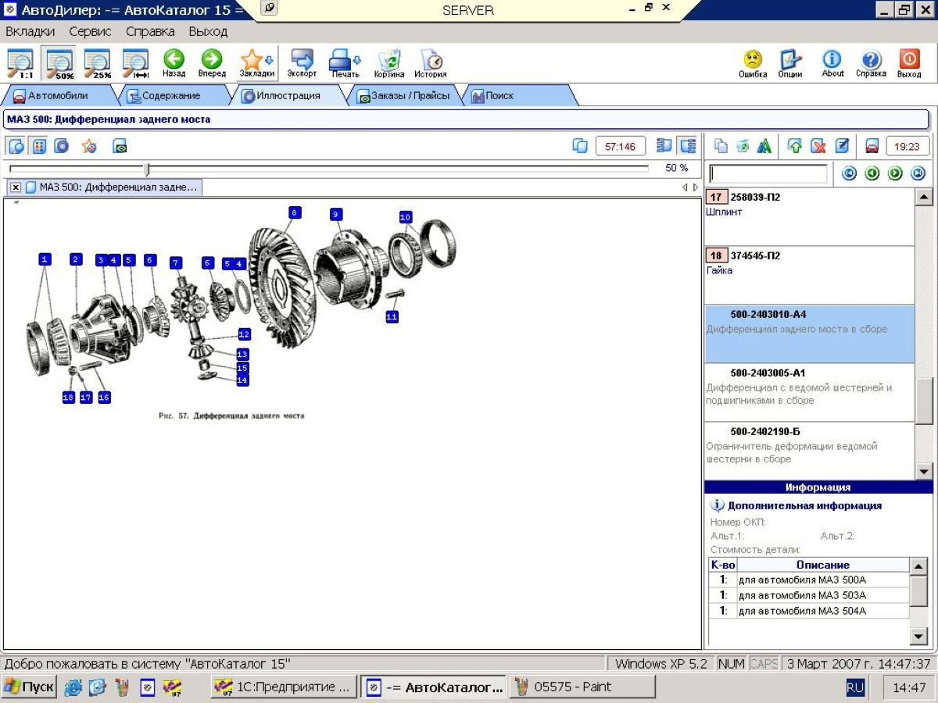The image size is (938, 703).
Task: Switch to the right tree layout toggle
Action: click(x=687, y=146)
